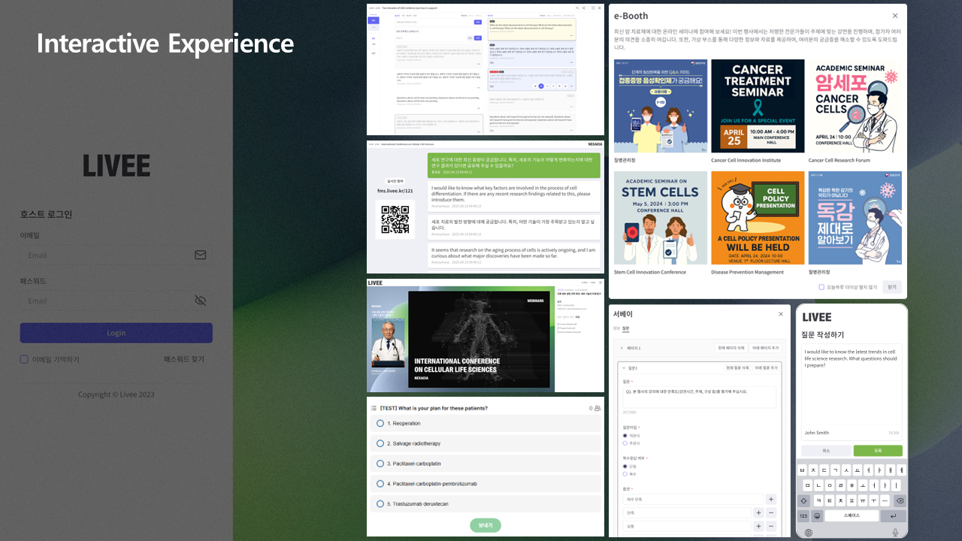
Task: Click plus icon beside 매우 만족 option
Action: [x=771, y=499]
